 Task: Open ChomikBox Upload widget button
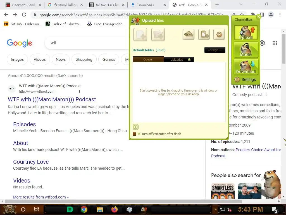[x=246, y=32]
